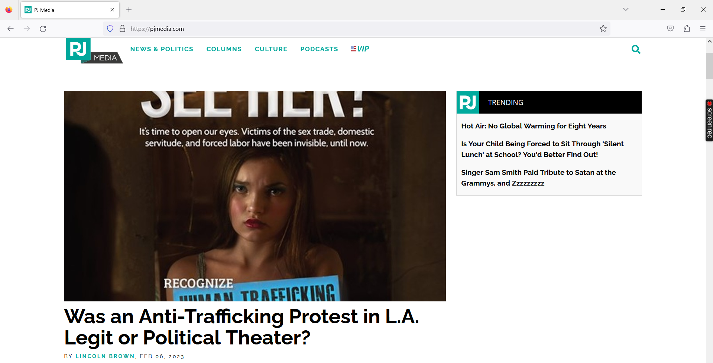Open the Hot Air global warming article
This screenshot has height=363, width=713.
(534, 126)
